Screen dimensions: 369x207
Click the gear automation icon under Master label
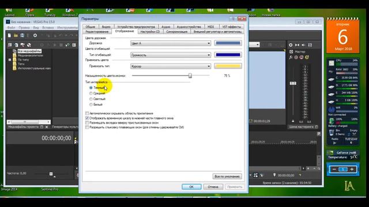[x=296, y=57]
